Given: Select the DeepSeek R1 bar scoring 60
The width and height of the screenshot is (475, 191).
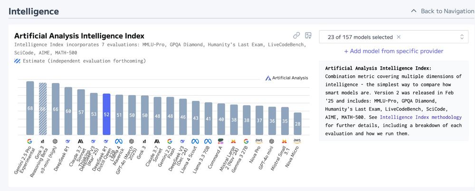Looking at the screenshot, I should click(68, 111).
